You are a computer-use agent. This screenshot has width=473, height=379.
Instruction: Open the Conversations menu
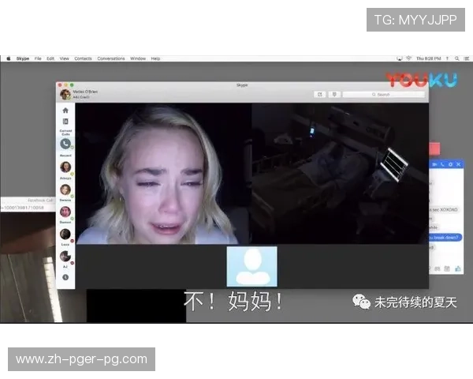(x=111, y=58)
